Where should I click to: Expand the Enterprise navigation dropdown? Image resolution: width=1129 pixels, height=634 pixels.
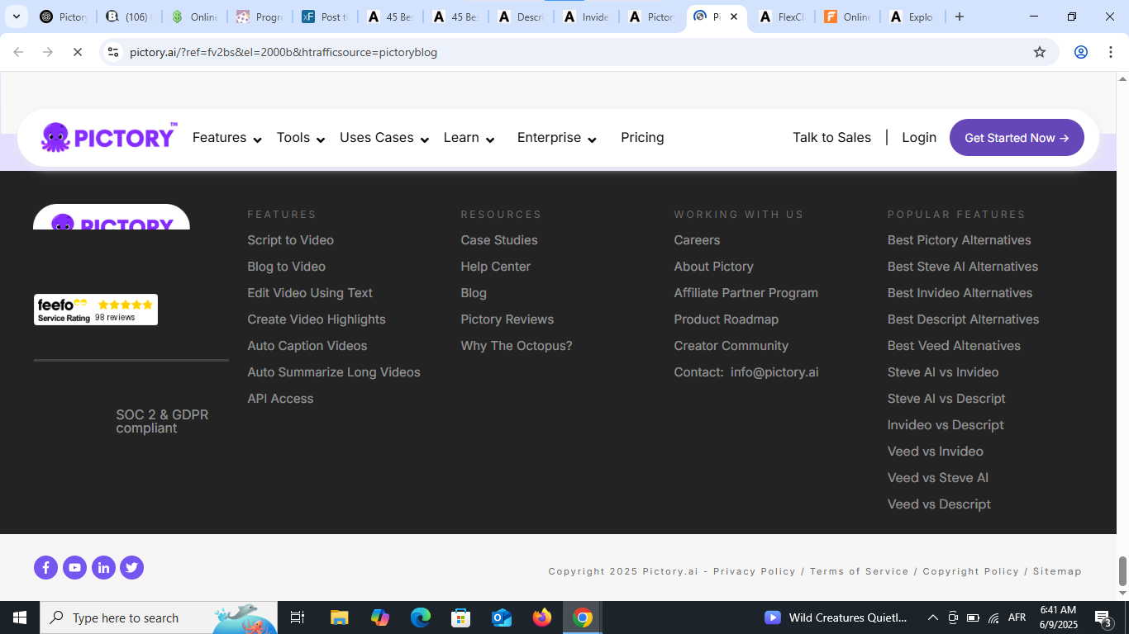pos(557,138)
